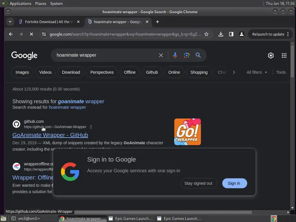Close the hoanimate wrapper tab
Image resolution: width=296 pixels, height=222 pixels.
(147, 22)
